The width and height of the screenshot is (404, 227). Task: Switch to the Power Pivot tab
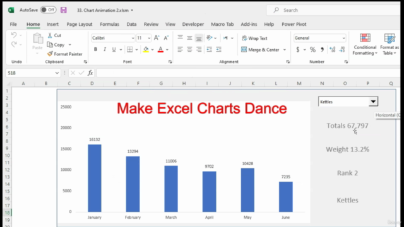coord(294,24)
